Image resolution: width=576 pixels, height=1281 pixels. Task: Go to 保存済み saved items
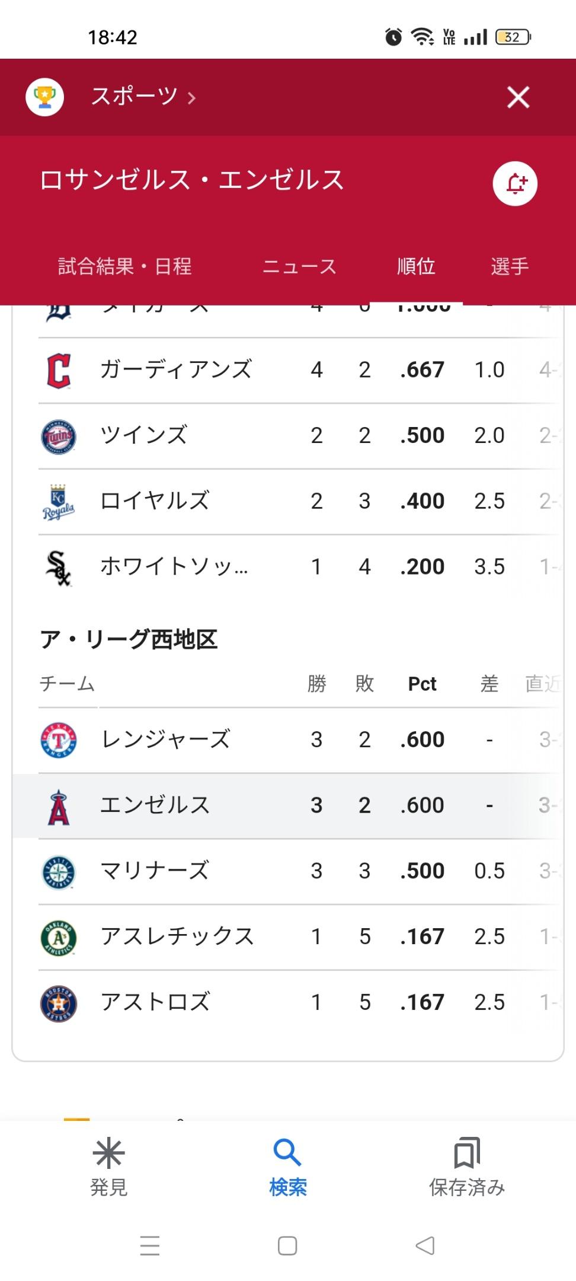click(x=467, y=1167)
